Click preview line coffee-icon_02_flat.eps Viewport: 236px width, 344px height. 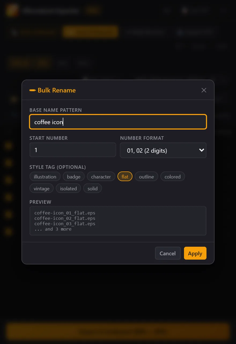pos(65,218)
